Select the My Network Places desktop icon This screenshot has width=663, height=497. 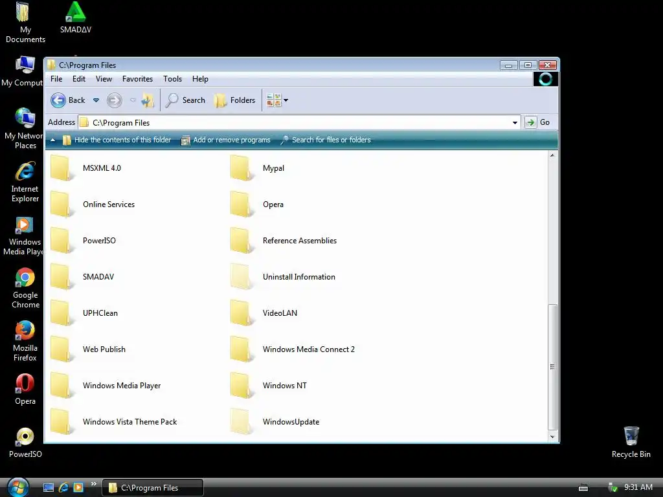point(24,129)
